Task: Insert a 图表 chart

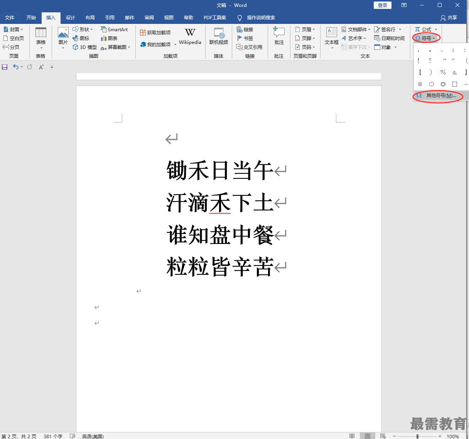Action: [109, 38]
